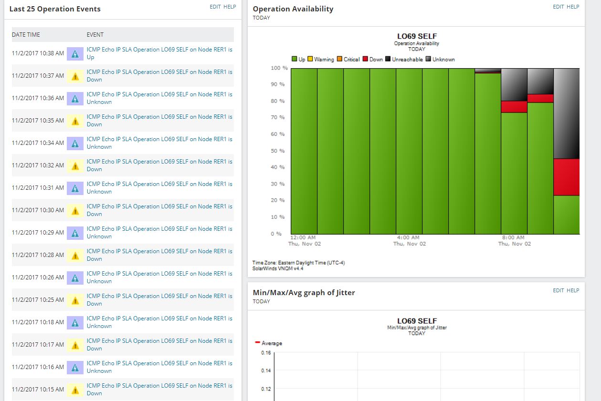The width and height of the screenshot is (601, 401).
Task: Click the warning icon for 10:37 AM event
Action: [75, 76]
